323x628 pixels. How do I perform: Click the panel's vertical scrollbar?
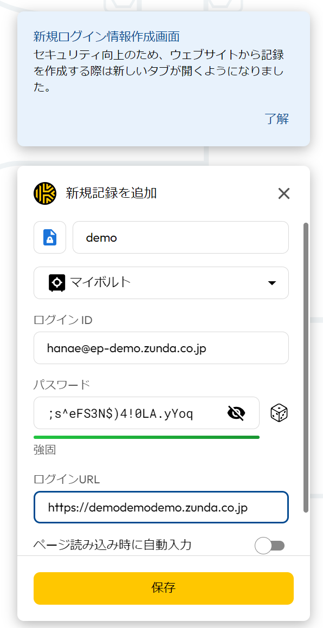306,367
